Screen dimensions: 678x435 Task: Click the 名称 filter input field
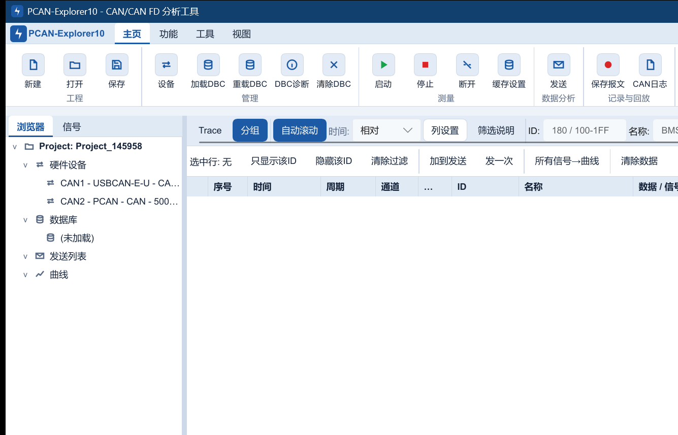pyautogui.click(x=666, y=130)
